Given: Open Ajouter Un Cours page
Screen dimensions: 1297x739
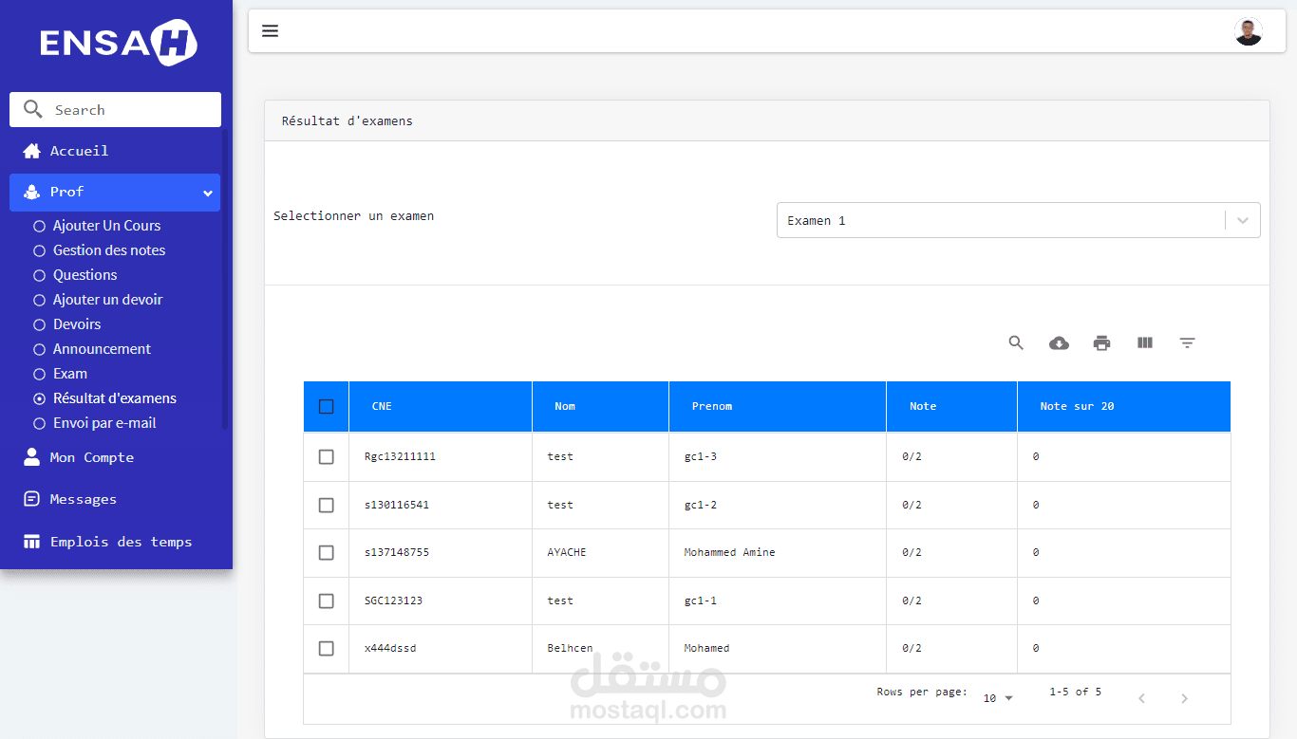Looking at the screenshot, I should (x=106, y=226).
